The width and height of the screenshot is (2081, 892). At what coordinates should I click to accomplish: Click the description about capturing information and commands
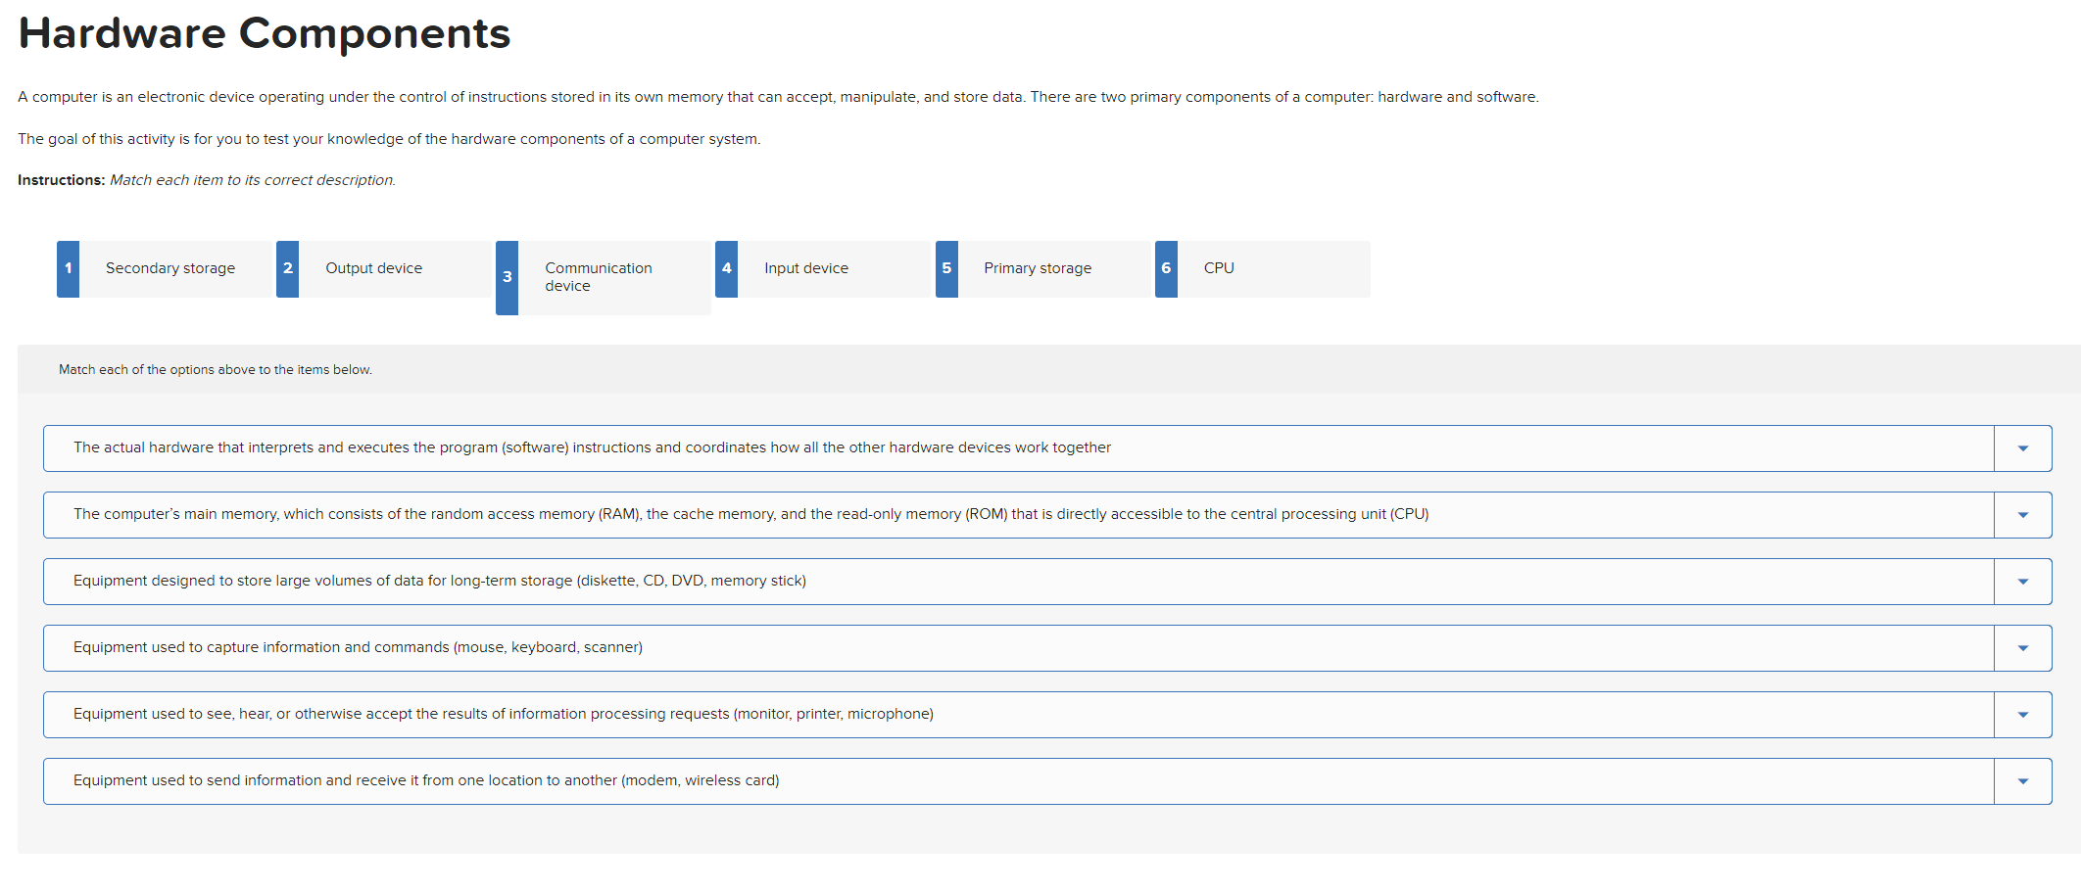(358, 647)
